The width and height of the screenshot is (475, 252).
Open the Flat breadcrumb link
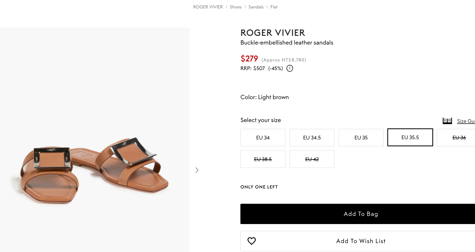click(x=274, y=7)
